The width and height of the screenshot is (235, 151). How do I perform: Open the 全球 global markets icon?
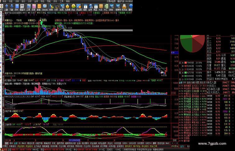point(90,7)
